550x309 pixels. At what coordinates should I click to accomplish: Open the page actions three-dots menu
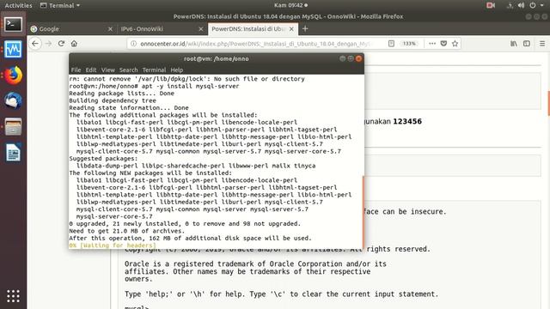[x=432, y=44]
